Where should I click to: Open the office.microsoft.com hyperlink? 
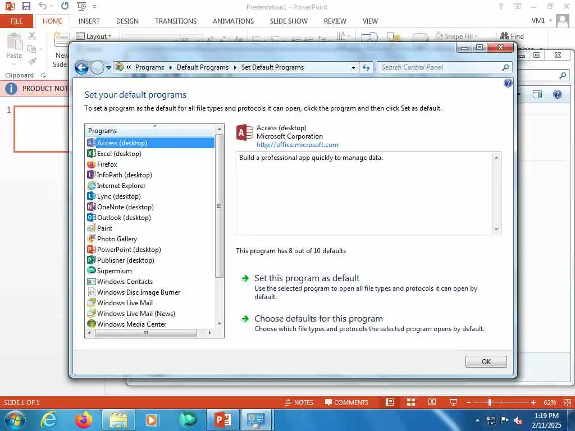[298, 145]
